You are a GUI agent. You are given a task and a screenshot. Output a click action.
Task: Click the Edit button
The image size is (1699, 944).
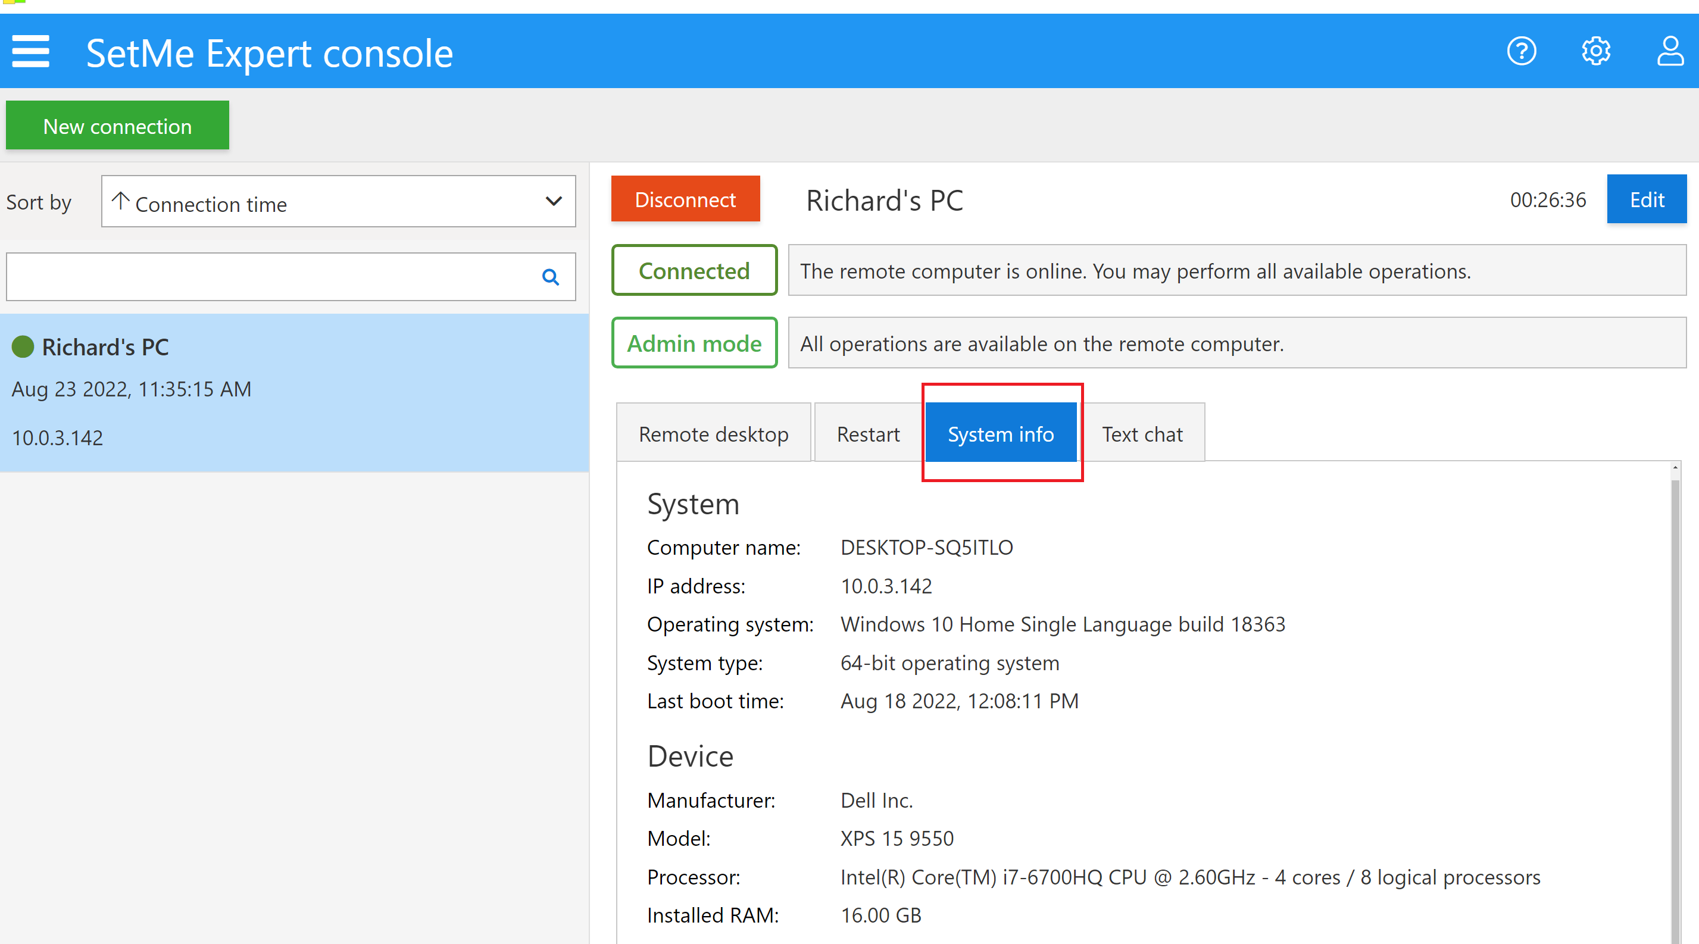[x=1645, y=199]
